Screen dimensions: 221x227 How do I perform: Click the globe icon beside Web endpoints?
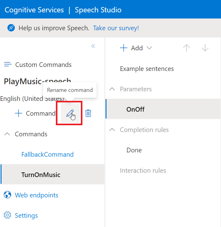pos(7,195)
